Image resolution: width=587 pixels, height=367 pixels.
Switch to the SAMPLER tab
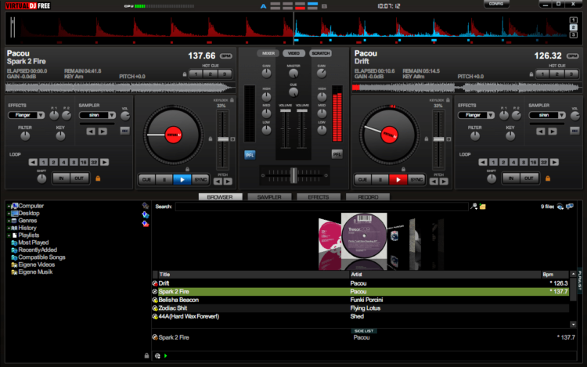point(269,196)
